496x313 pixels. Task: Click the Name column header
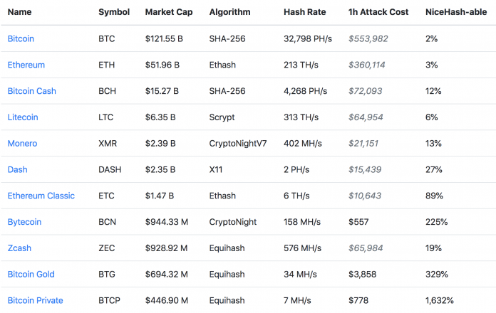20,12
